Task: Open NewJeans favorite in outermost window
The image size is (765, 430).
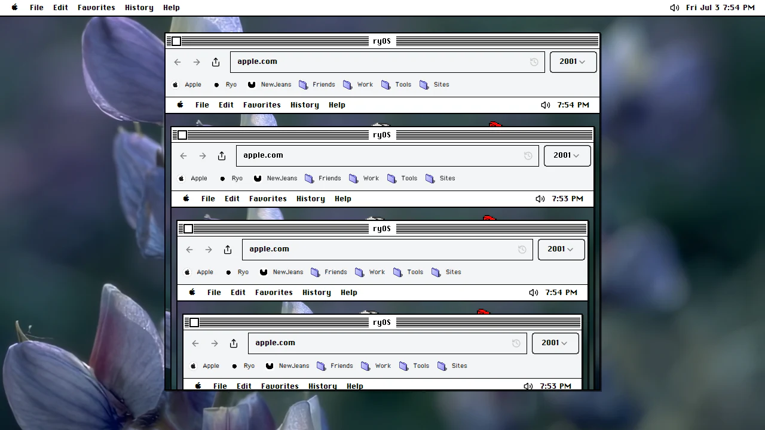Action: (269, 85)
